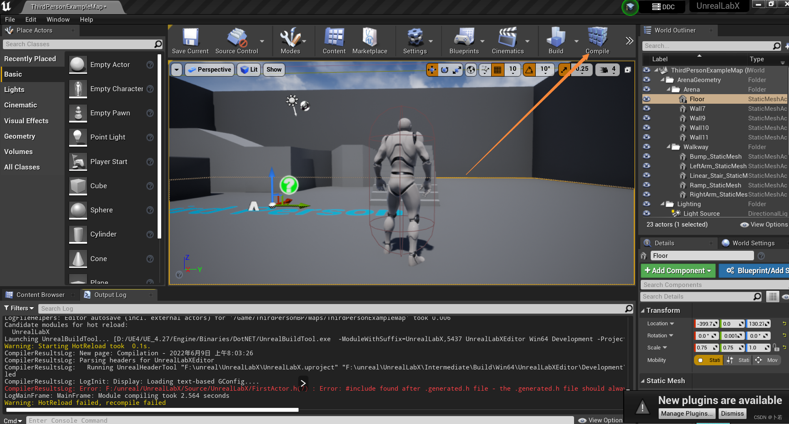Toggle visibility of Light Source
Image resolution: width=789 pixels, height=424 pixels.
tap(647, 214)
